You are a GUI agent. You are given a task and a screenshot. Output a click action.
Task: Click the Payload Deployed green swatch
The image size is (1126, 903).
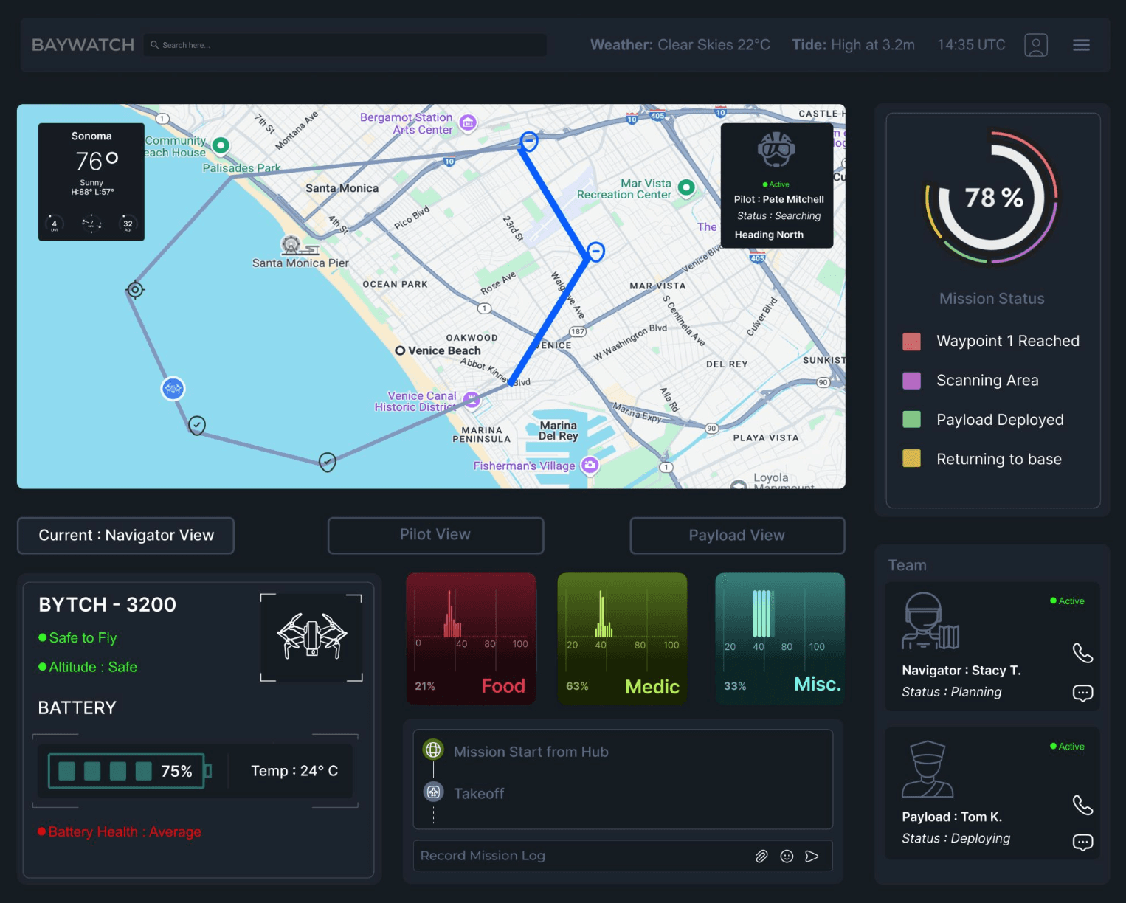tap(911, 420)
